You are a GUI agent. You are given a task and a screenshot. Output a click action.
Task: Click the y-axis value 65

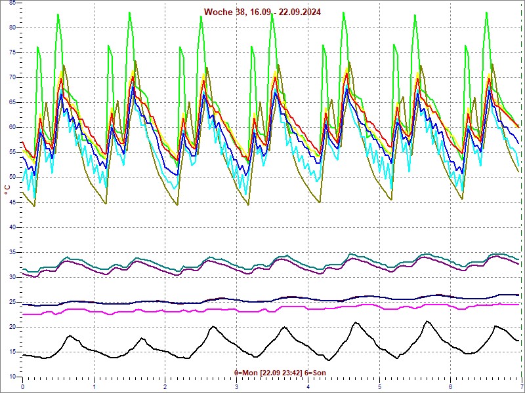[x=12, y=102]
